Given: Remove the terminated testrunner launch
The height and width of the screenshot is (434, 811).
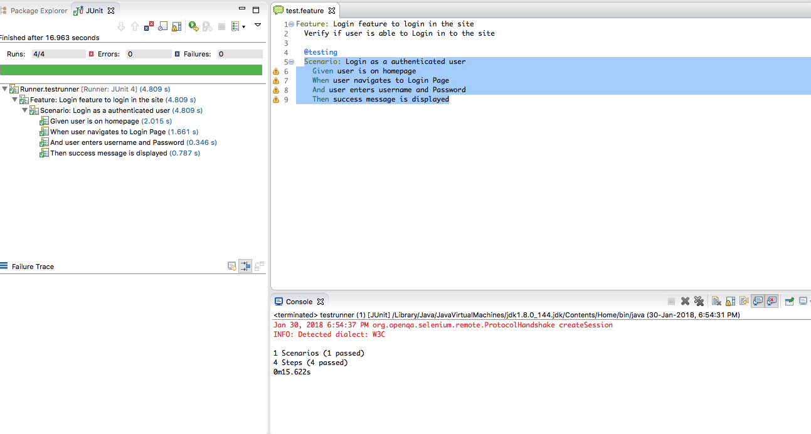Looking at the screenshot, I should 685,301.
